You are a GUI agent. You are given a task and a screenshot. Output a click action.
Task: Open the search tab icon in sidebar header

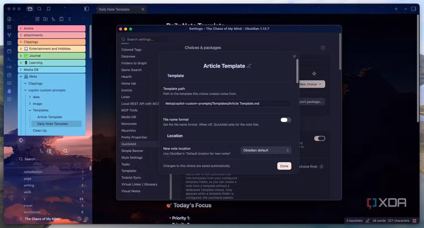[39, 9]
